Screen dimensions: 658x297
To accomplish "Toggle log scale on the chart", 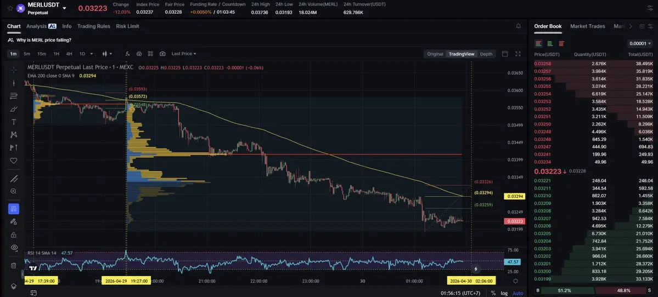I will (x=504, y=293).
